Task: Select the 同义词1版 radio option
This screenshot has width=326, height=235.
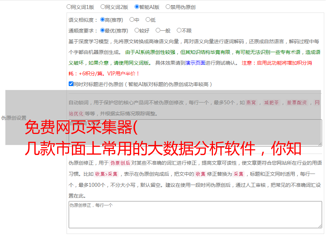Action: pyautogui.click(x=69, y=7)
